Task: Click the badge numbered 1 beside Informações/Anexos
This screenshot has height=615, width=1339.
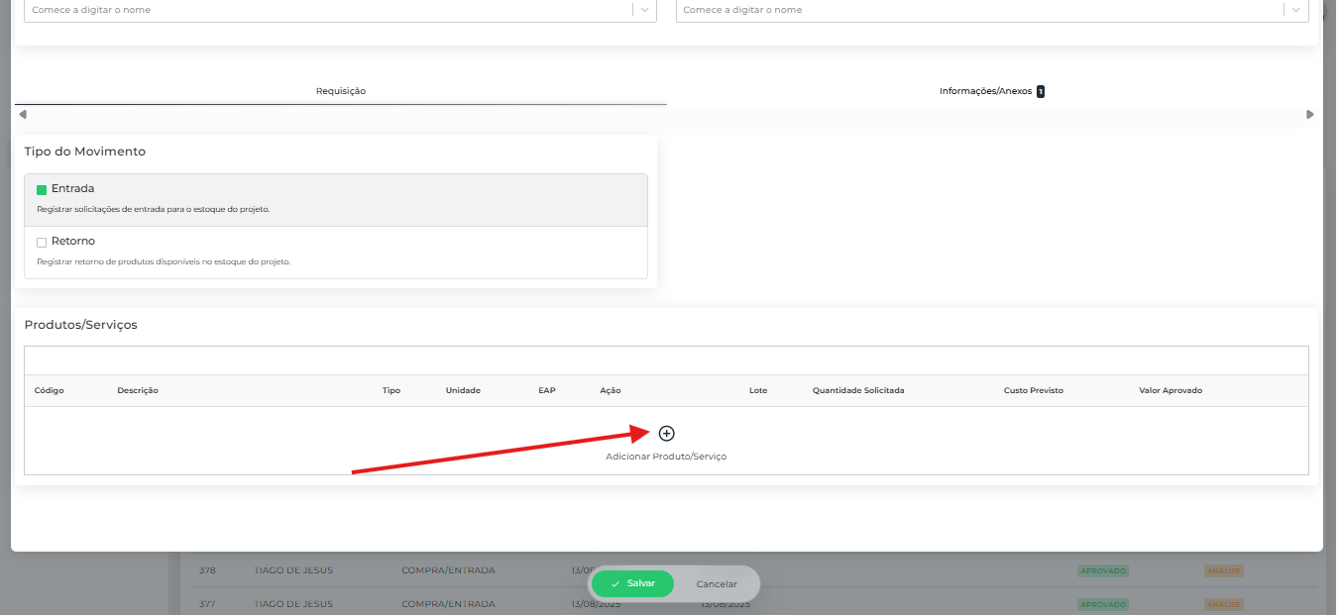Action: [1041, 91]
